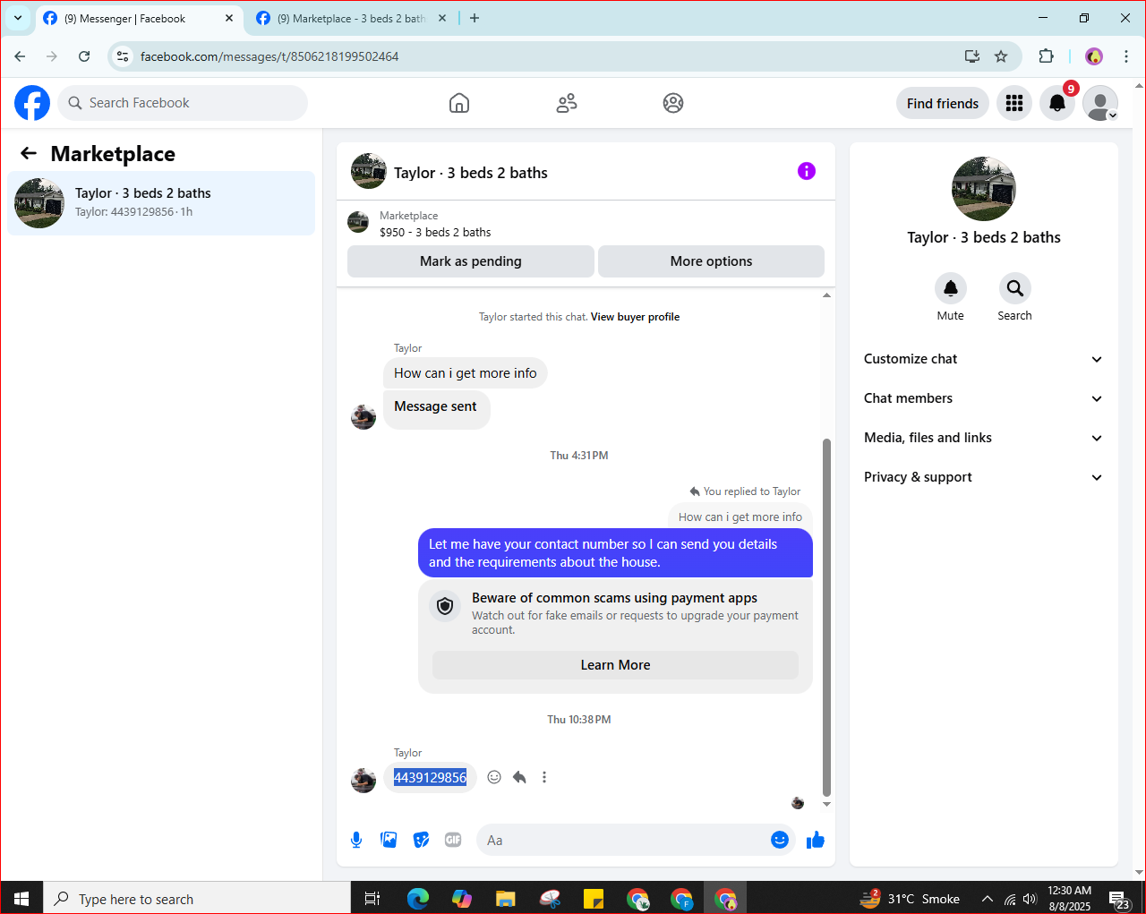
Task: Reload the page
Action: [84, 56]
